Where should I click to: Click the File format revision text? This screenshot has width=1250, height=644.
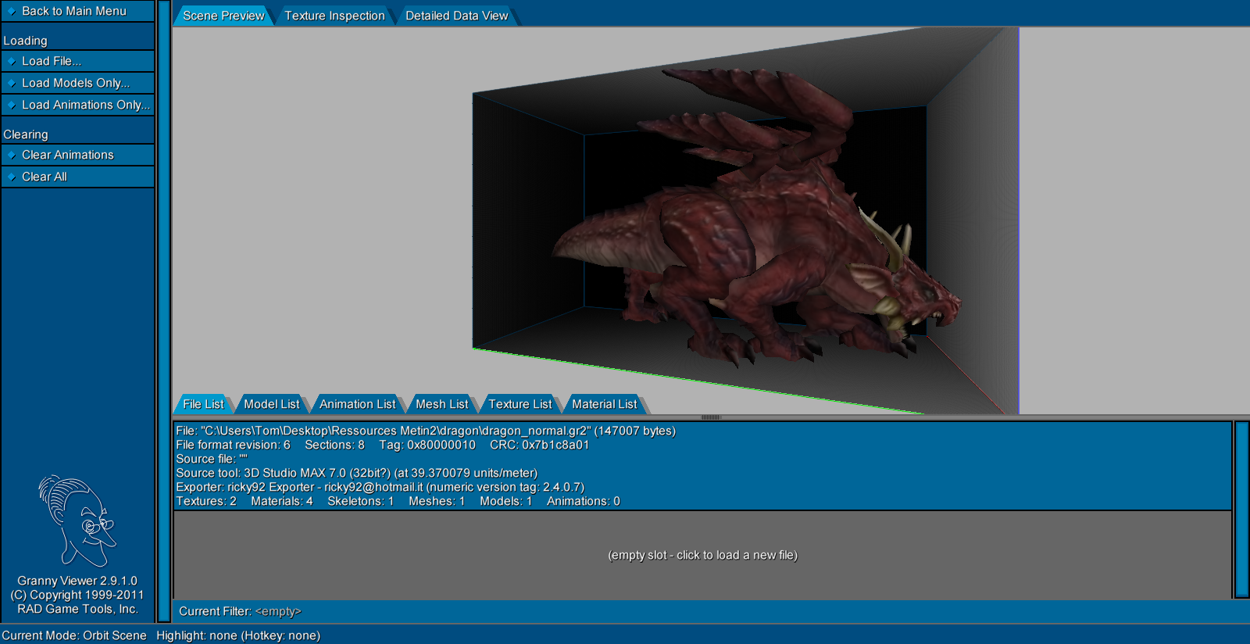tap(233, 445)
